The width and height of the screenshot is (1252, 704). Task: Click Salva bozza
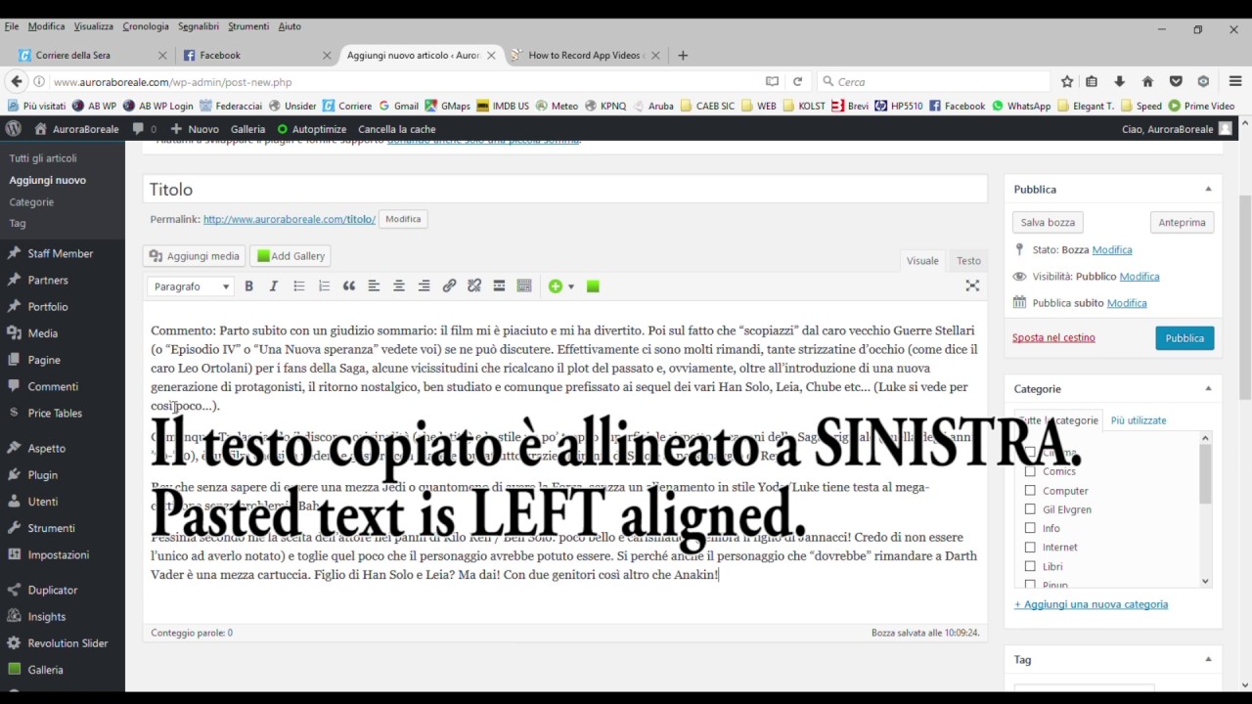point(1048,223)
